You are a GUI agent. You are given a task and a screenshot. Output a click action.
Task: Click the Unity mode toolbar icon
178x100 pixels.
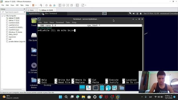tap(72, 5)
